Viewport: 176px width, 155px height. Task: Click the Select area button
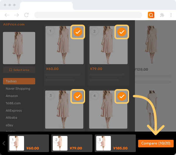19,70
